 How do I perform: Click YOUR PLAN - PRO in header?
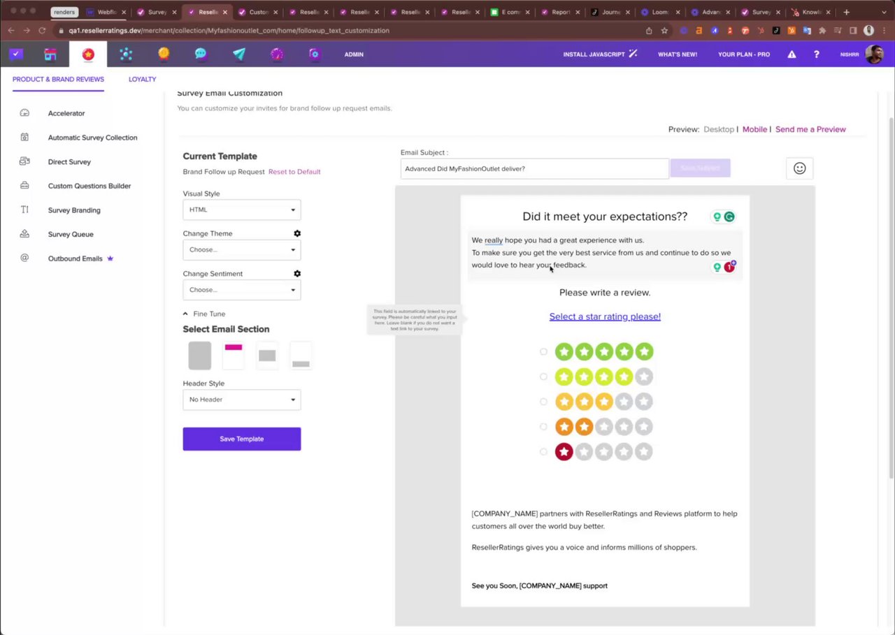[x=744, y=54]
